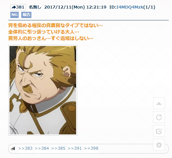Viewport: 172px width, 158px height.
Task: Click the post count (1/1) text
Action: 149,7
